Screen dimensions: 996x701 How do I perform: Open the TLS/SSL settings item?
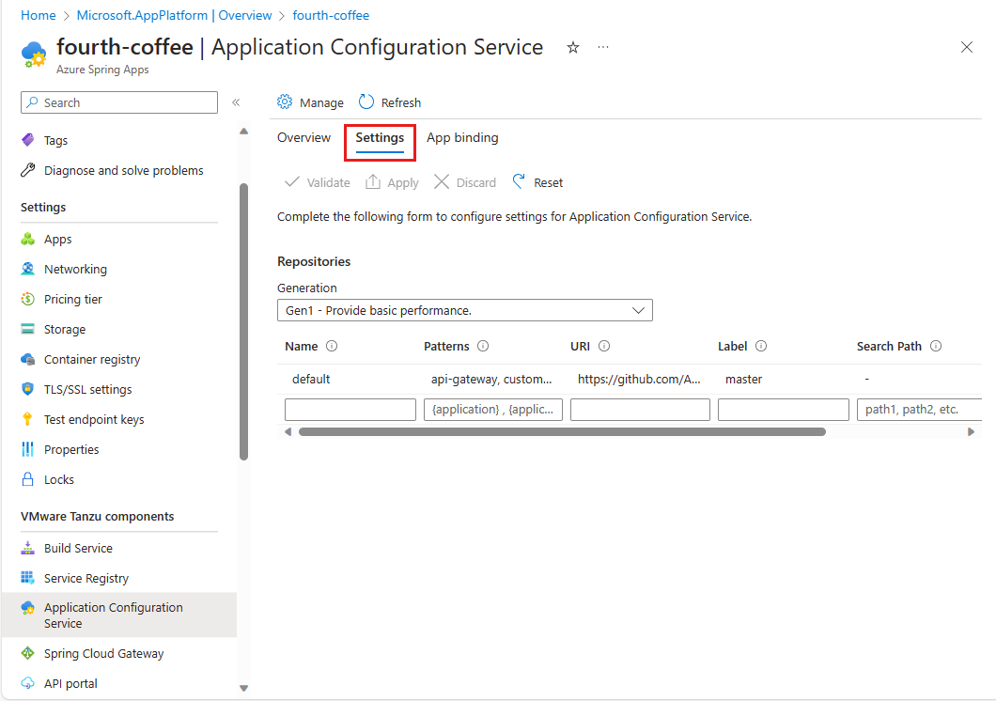(87, 389)
